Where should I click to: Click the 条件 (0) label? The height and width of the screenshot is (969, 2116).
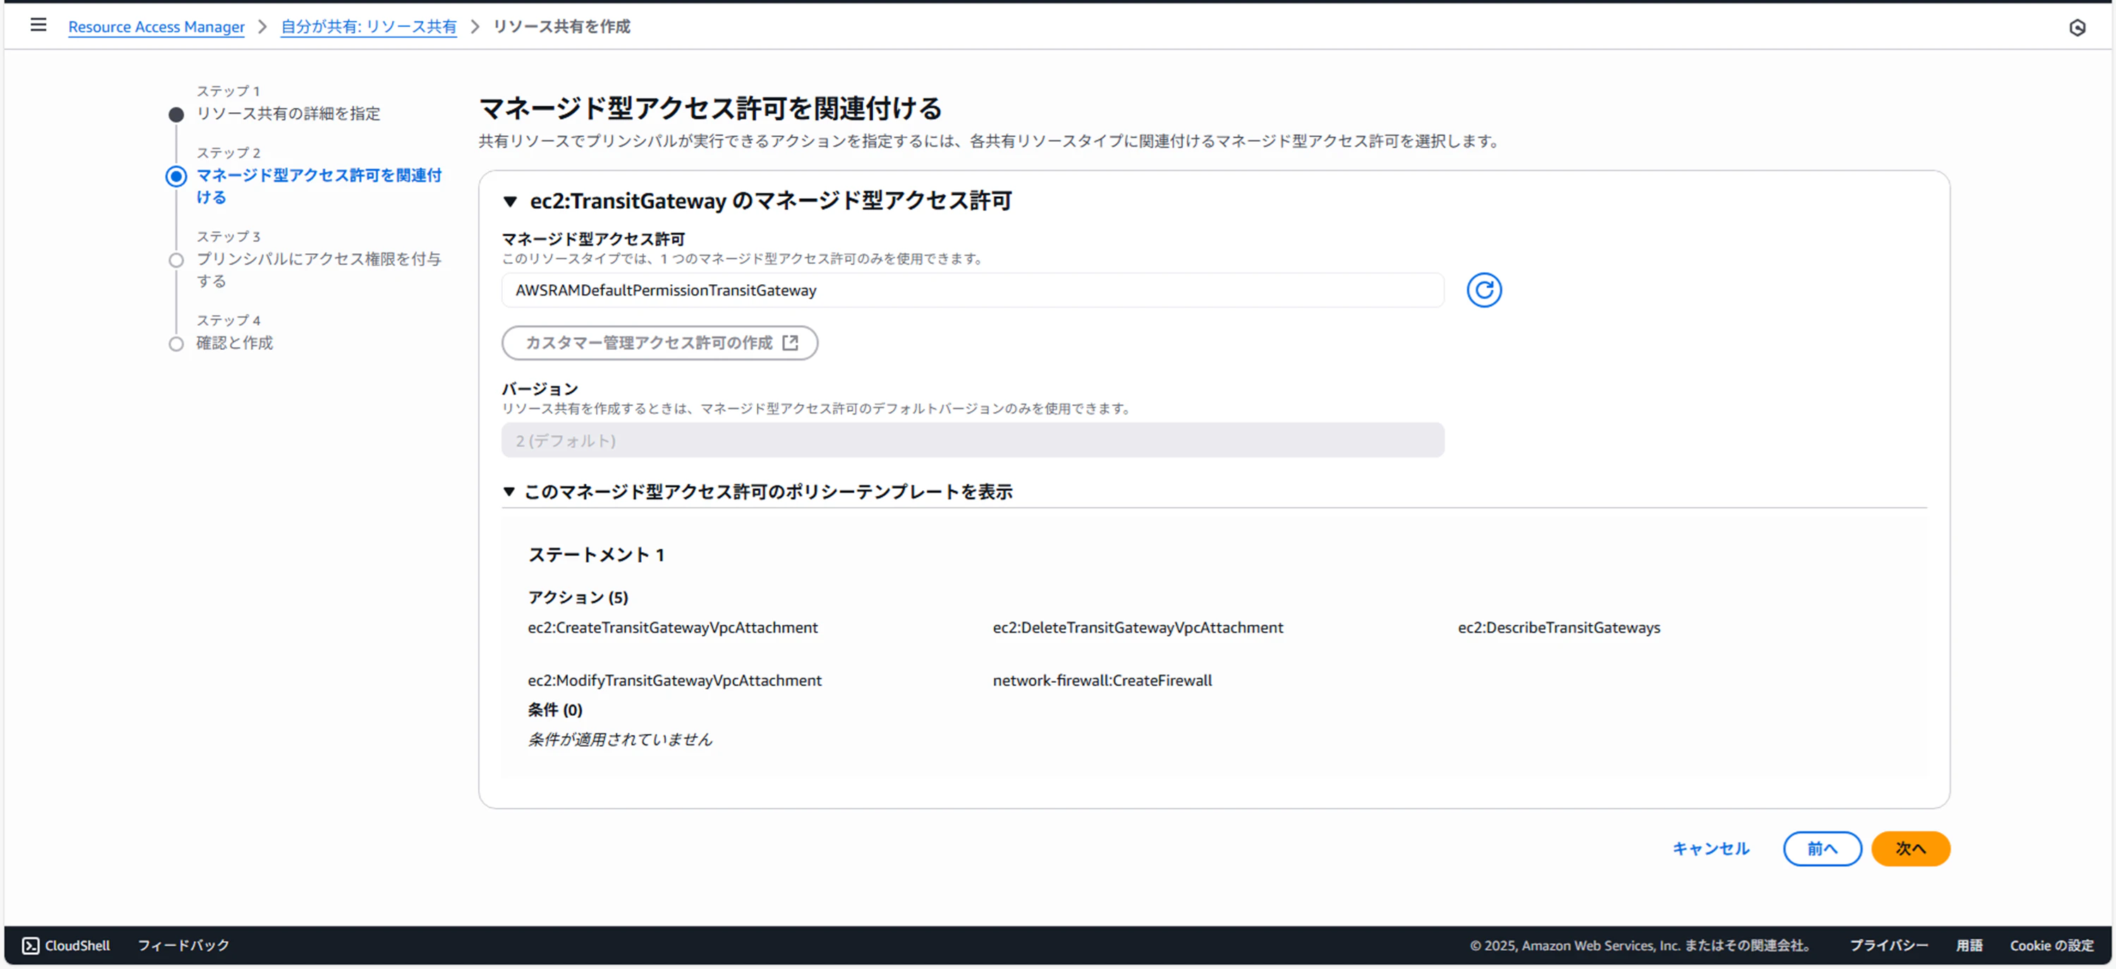point(554,709)
